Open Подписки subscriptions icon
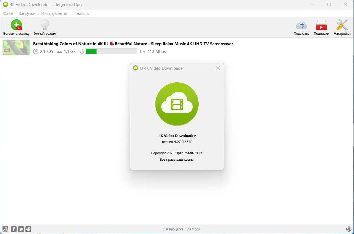This screenshot has height=234, width=354. point(321,27)
